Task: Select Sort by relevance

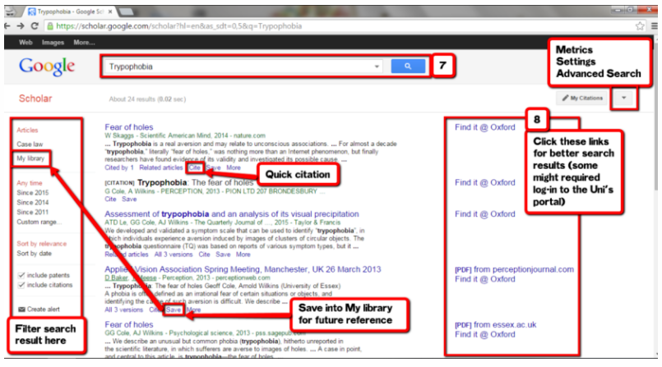Action: pos(41,244)
